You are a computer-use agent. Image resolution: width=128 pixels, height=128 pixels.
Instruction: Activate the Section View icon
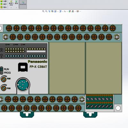click(x=52, y=11)
